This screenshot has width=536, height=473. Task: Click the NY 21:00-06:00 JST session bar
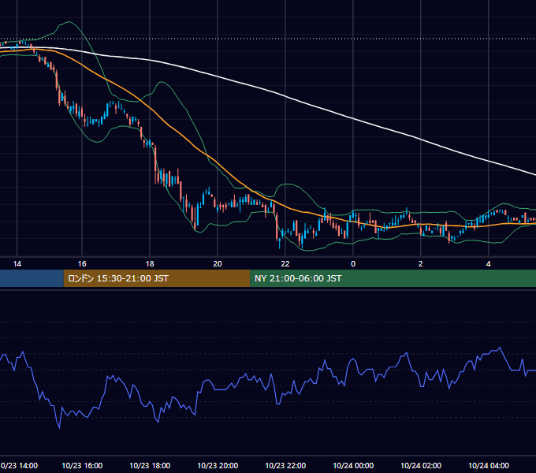(393, 278)
